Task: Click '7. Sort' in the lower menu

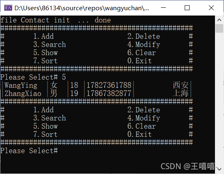Action: pyautogui.click(x=45, y=134)
